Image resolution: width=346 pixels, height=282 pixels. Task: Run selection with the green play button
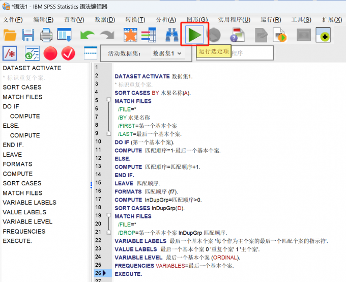194,35
